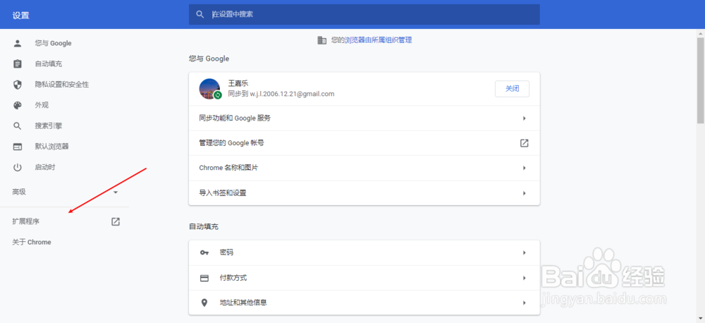This screenshot has width=705, height=323.
Task: Click the 密码 row label
Action: pos(226,252)
